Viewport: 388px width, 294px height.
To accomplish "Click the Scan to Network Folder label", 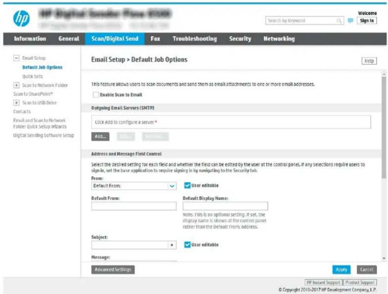I will coord(45,85).
